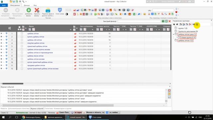Open dropdown arrow beside blue chart icon

[x=80, y=10]
